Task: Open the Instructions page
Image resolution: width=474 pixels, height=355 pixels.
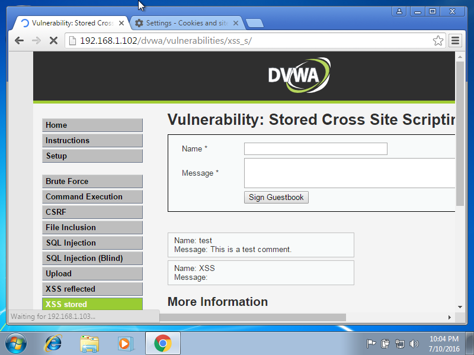Action: coord(92,140)
